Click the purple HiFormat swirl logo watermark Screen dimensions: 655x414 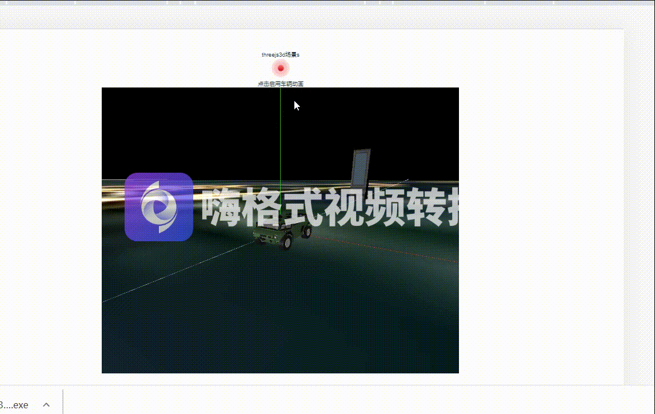(158, 208)
